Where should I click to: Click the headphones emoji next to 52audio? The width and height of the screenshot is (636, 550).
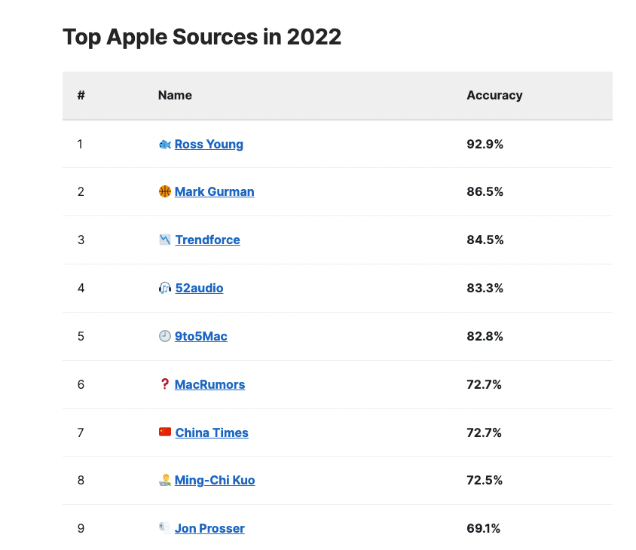[165, 288]
